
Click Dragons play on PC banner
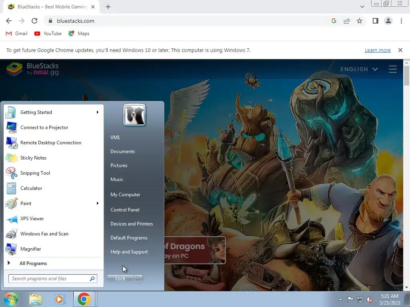pos(195,250)
